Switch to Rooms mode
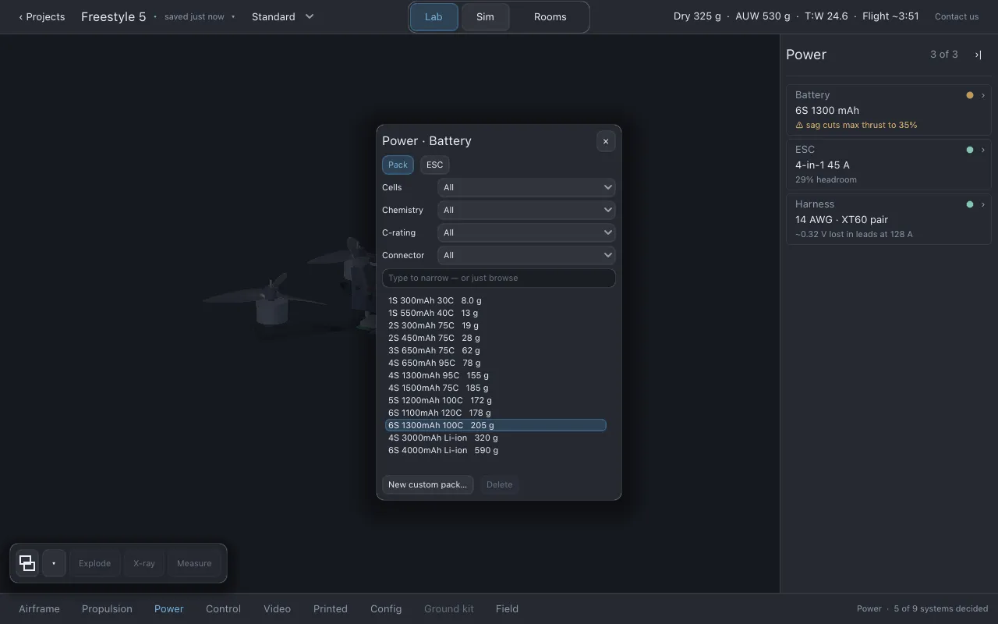Image resolution: width=998 pixels, height=624 pixels. tap(550, 16)
